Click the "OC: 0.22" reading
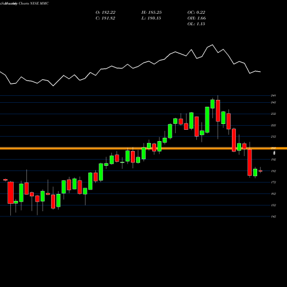The height and width of the screenshot is (287, 287). [x=196, y=13]
